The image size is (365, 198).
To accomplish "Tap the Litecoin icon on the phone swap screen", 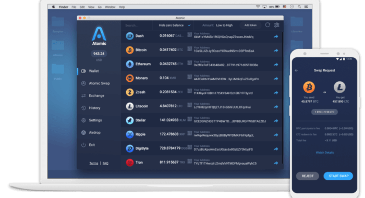I will coord(339,87).
